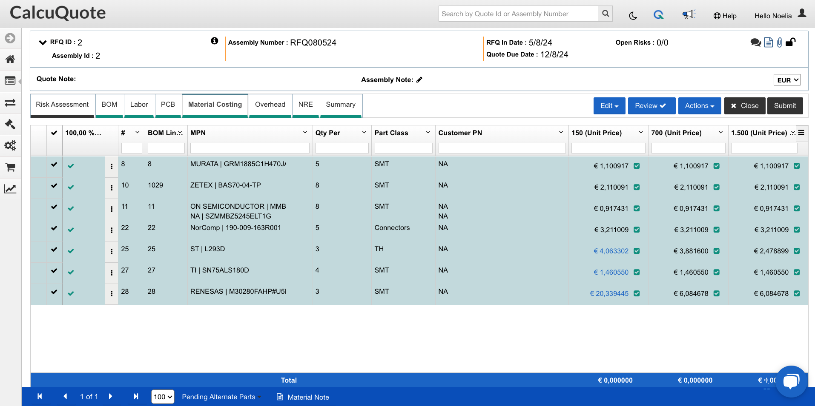Click the blue Q logo icon
The height and width of the screenshot is (406, 815).
[x=659, y=15]
